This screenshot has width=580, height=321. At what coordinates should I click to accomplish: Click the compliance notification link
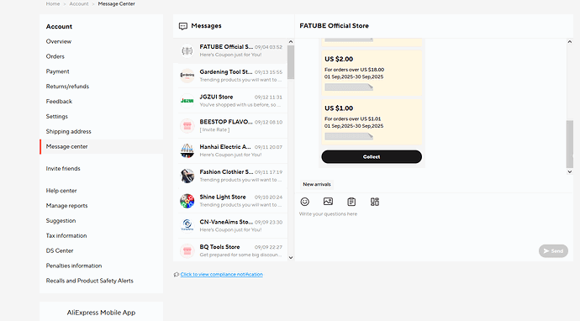click(222, 275)
